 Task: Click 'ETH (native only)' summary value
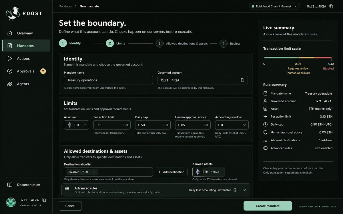320,109
